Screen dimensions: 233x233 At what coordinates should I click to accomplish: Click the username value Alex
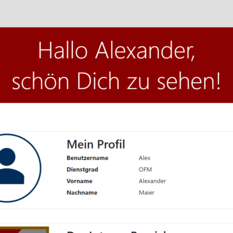(144, 158)
